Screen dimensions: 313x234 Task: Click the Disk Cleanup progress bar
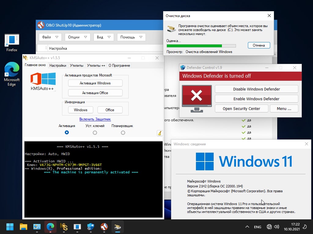[x=201, y=46]
